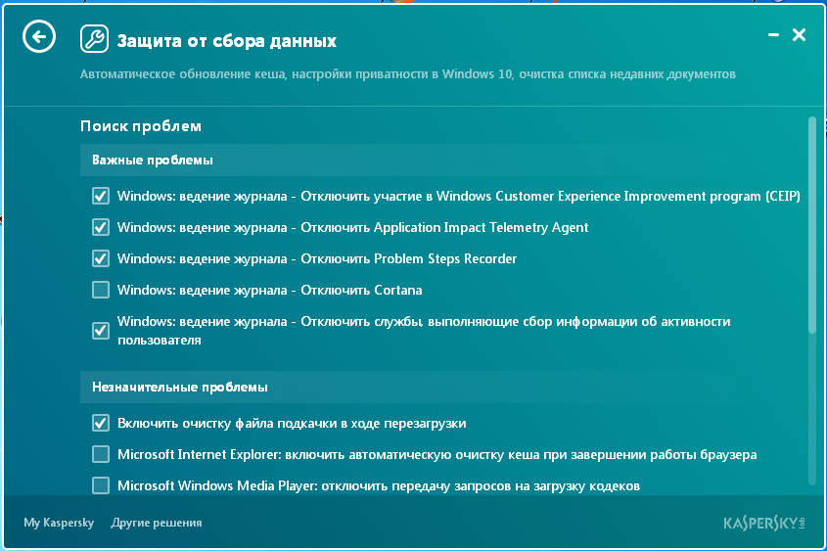
Task: Click the Microsoft Windows Media Player label
Action: coord(379,485)
